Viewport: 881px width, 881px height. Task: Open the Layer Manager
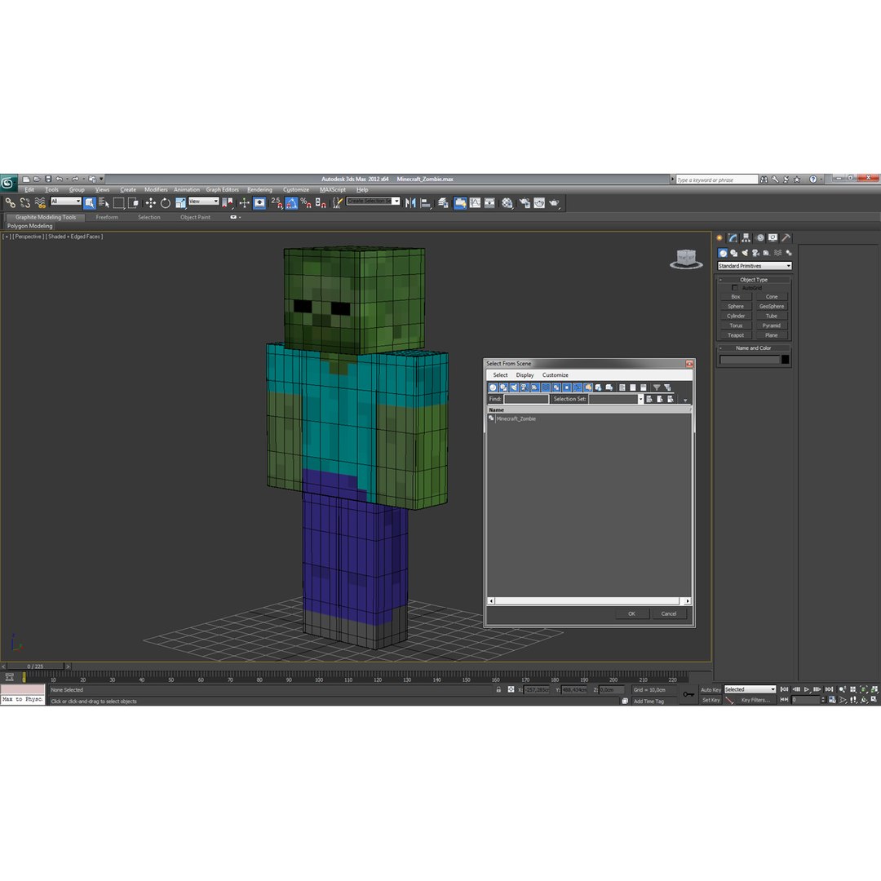(443, 203)
